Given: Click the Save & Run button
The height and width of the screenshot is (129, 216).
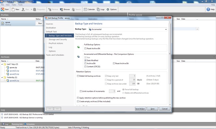Looking at the screenshot, I should pos(140,109).
